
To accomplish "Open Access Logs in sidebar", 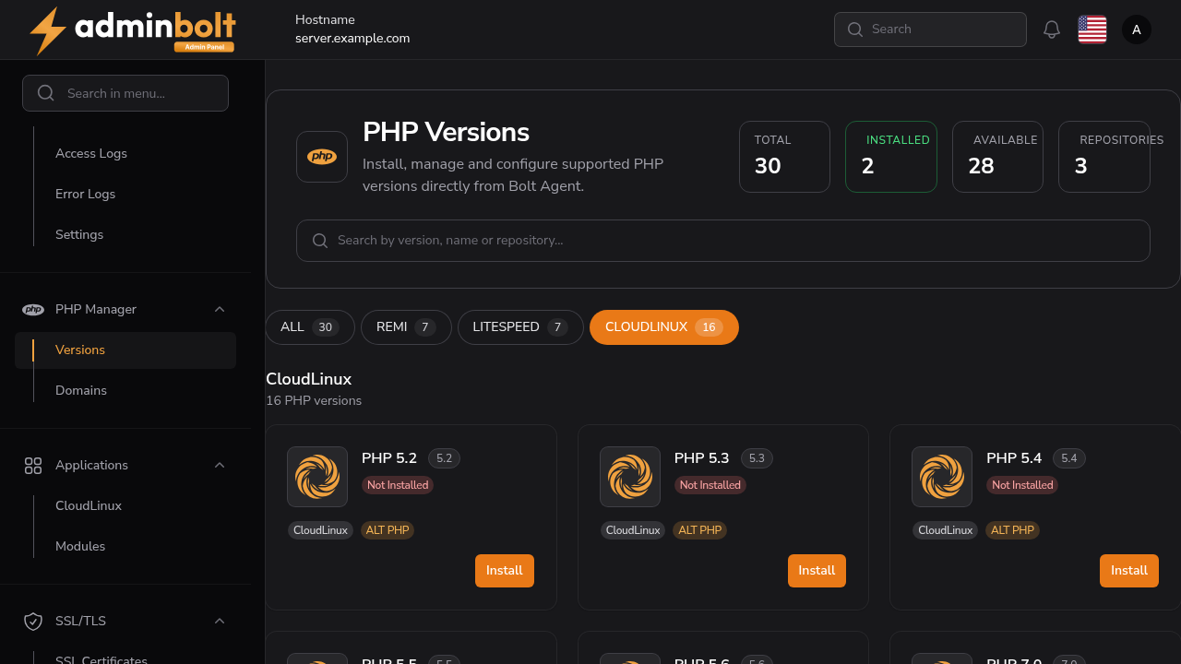I will (91, 154).
